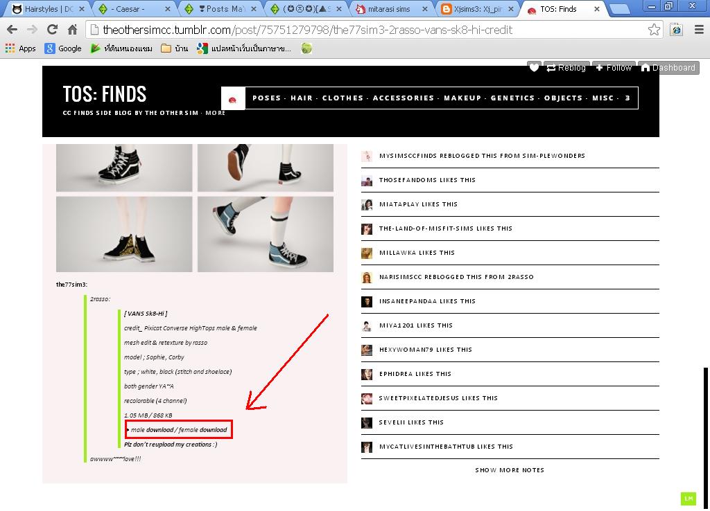Open the CLOTHES menu item

[343, 98]
